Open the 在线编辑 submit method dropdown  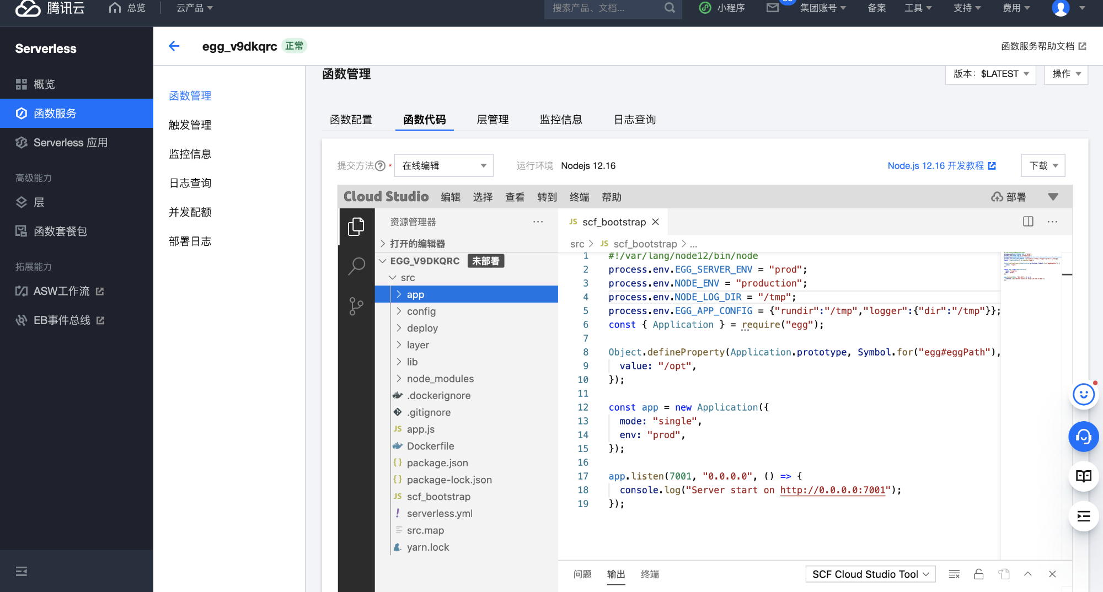444,165
